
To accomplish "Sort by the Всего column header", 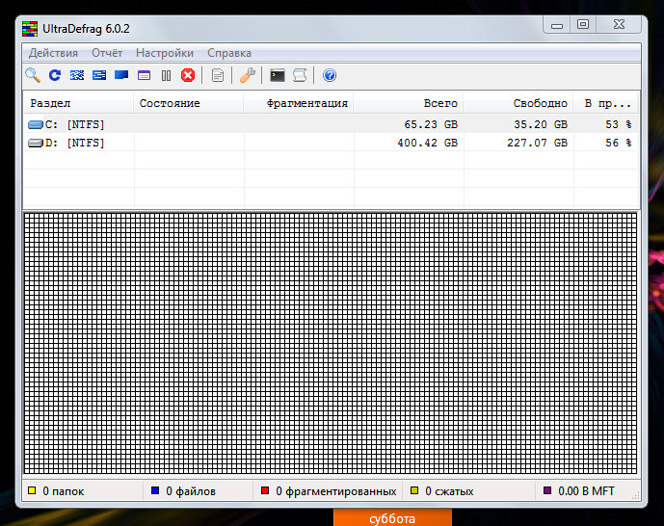I will click(409, 103).
